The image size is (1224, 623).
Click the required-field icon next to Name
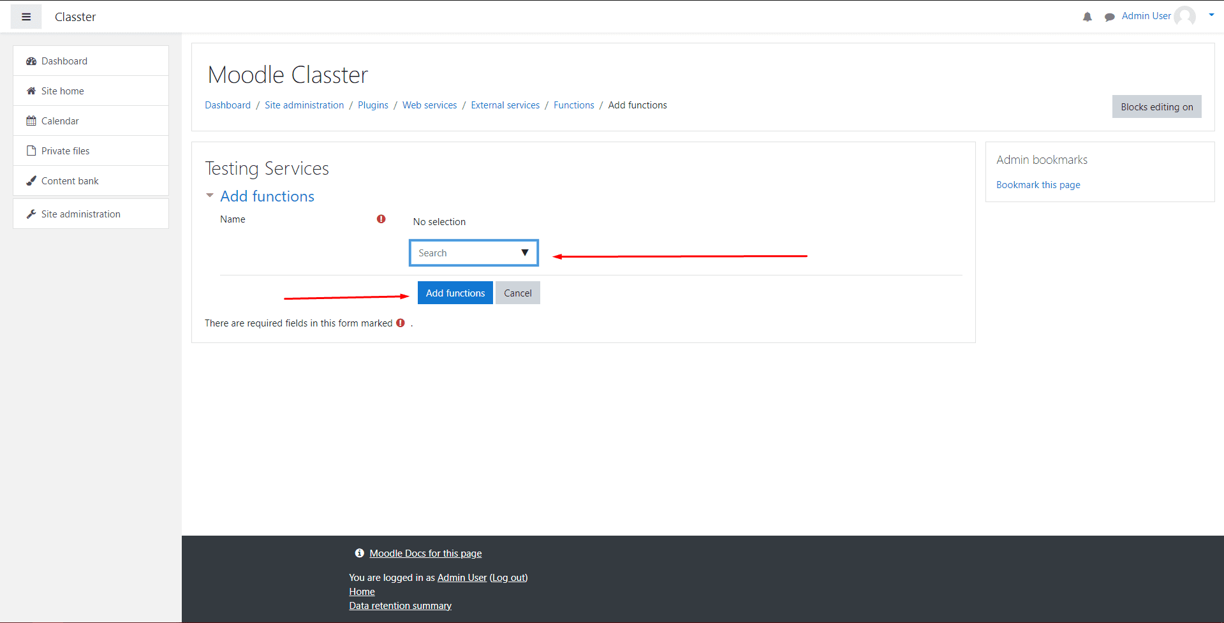click(381, 219)
